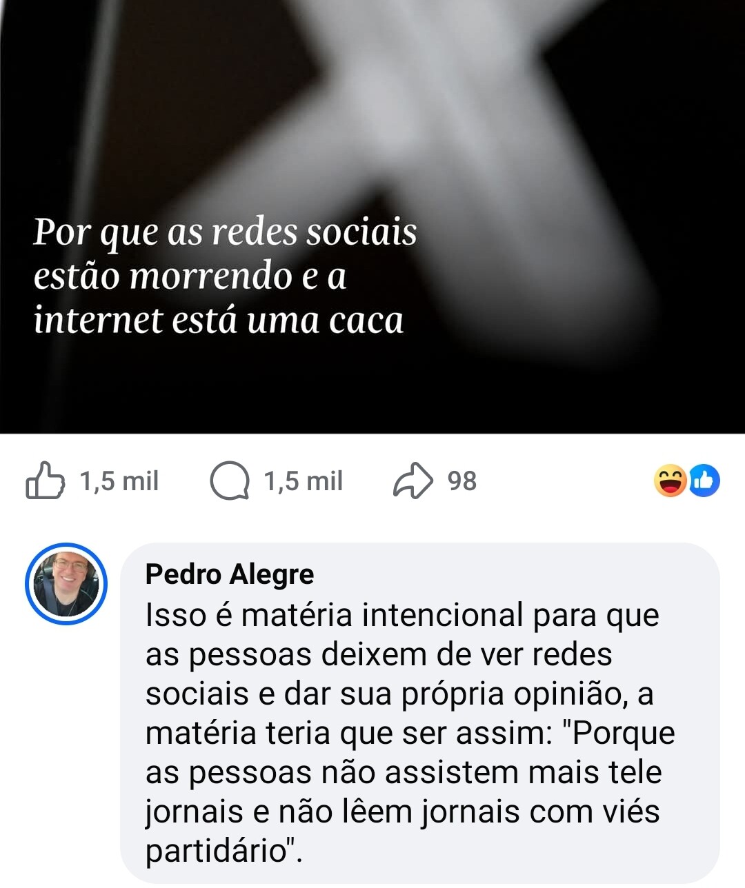Tap the 98 shares count
Screen dimensions: 745x888
point(461,481)
